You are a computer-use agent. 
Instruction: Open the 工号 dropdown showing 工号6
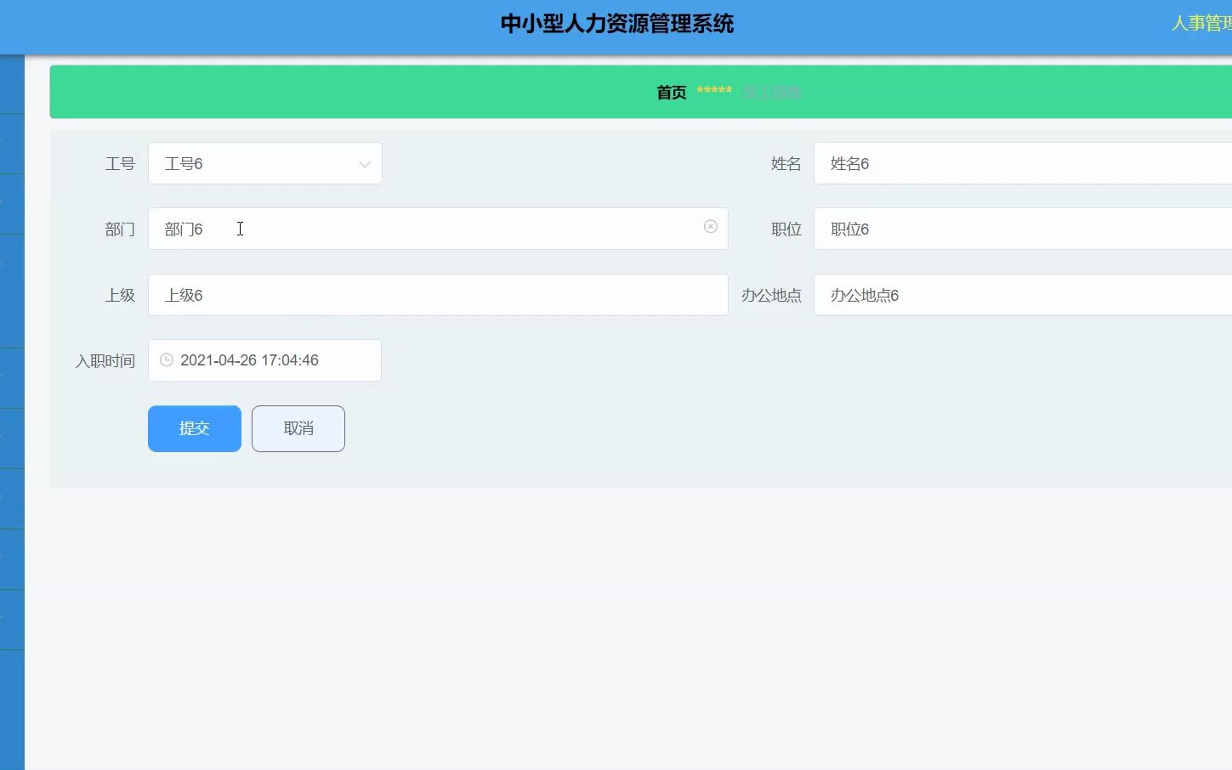click(265, 163)
